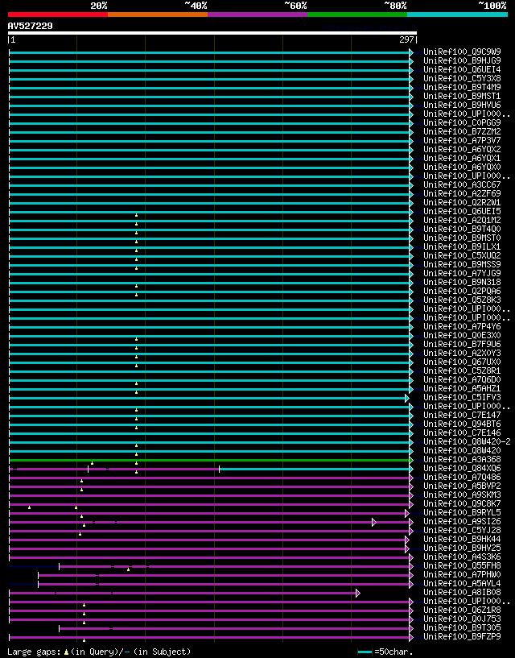Select the UniRef100_Q67UX0 label
The height and width of the screenshot is (658, 515).
tap(462, 362)
